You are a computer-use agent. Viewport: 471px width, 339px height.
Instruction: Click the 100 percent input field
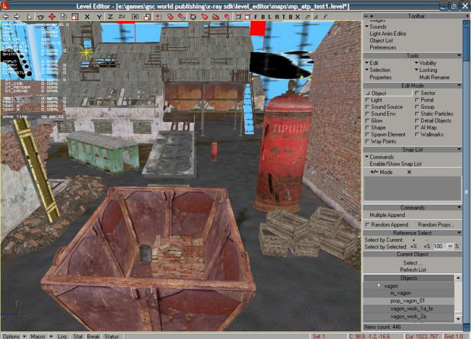(x=440, y=246)
